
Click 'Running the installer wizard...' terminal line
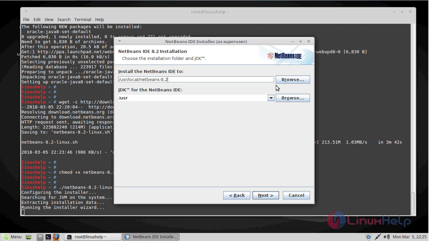click(63, 207)
